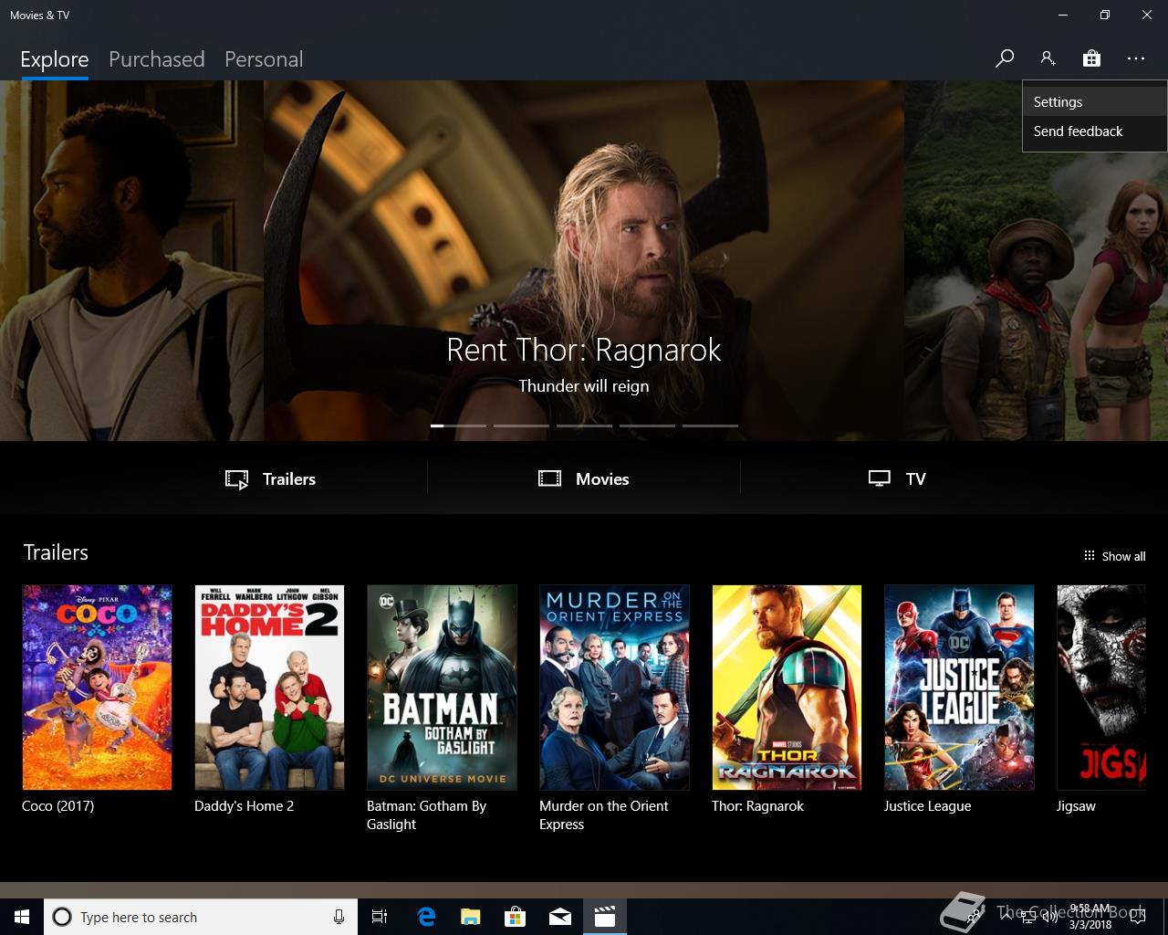
Task: Select the fourth carousel page indicator
Action: [x=647, y=425]
